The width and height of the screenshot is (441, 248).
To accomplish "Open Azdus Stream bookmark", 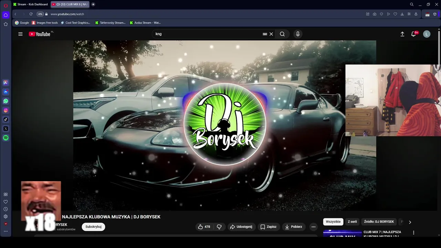I will click(x=145, y=23).
